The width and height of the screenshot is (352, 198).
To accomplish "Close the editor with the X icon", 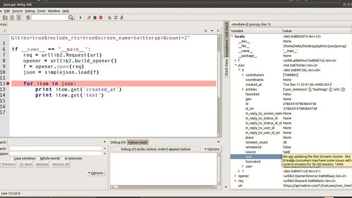I will pos(218,31).
